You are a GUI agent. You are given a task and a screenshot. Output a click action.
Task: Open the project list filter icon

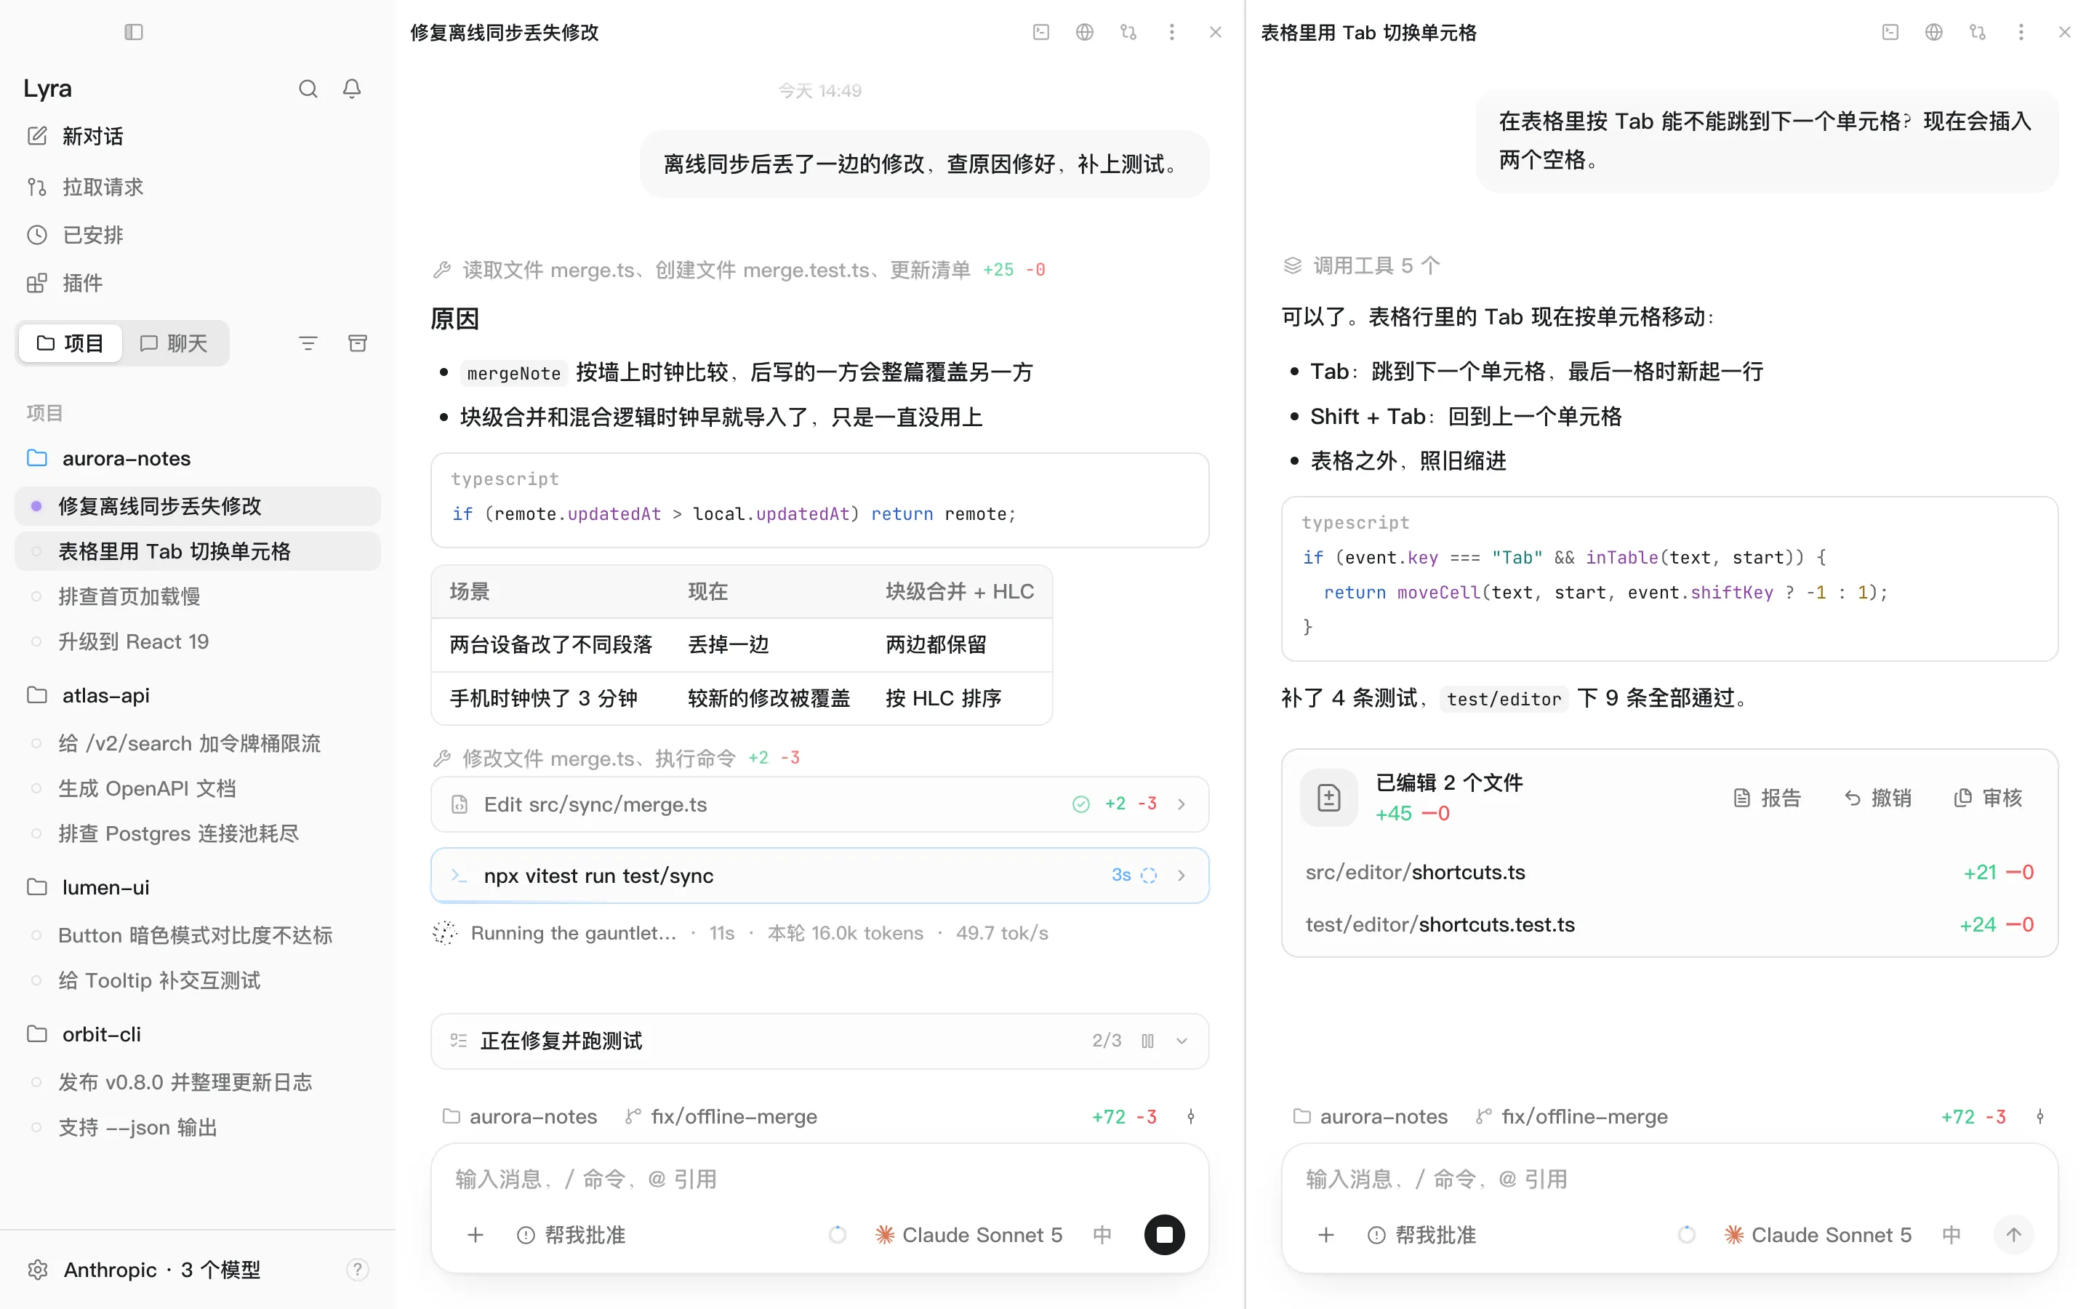pyautogui.click(x=308, y=344)
